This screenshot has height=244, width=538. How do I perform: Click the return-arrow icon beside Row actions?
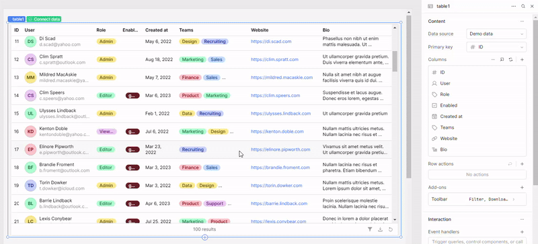(510, 164)
